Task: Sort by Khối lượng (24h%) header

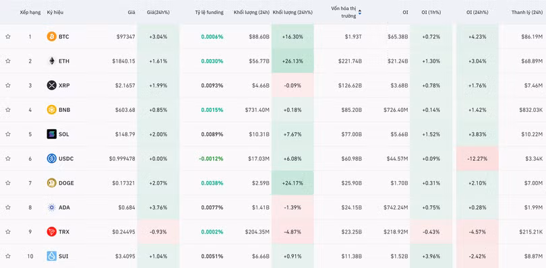Action: [293, 12]
